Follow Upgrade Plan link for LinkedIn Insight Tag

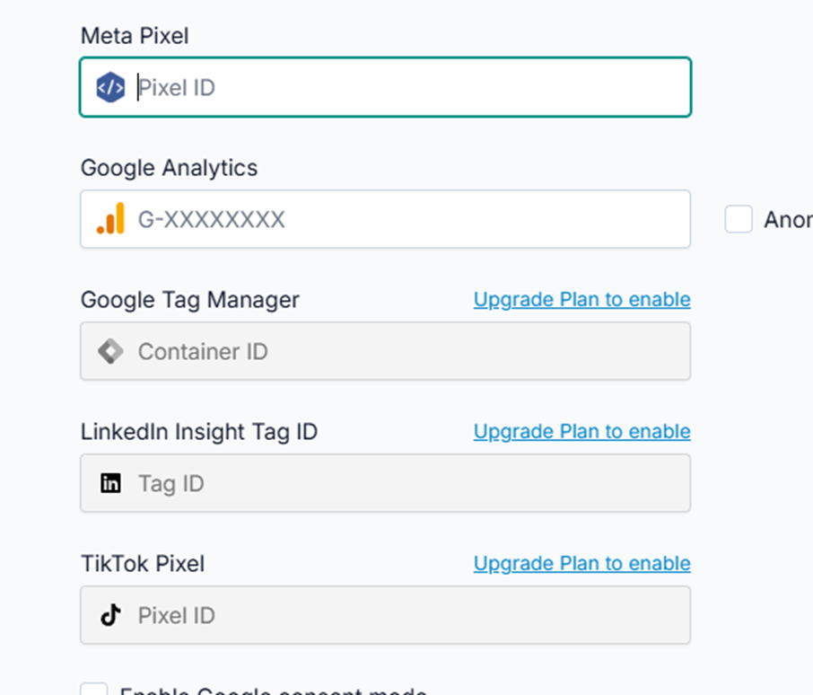581,431
